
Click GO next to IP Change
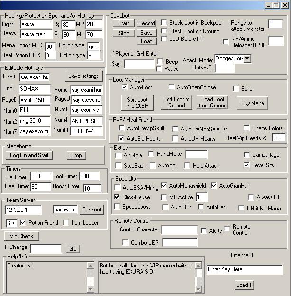click(x=73, y=249)
